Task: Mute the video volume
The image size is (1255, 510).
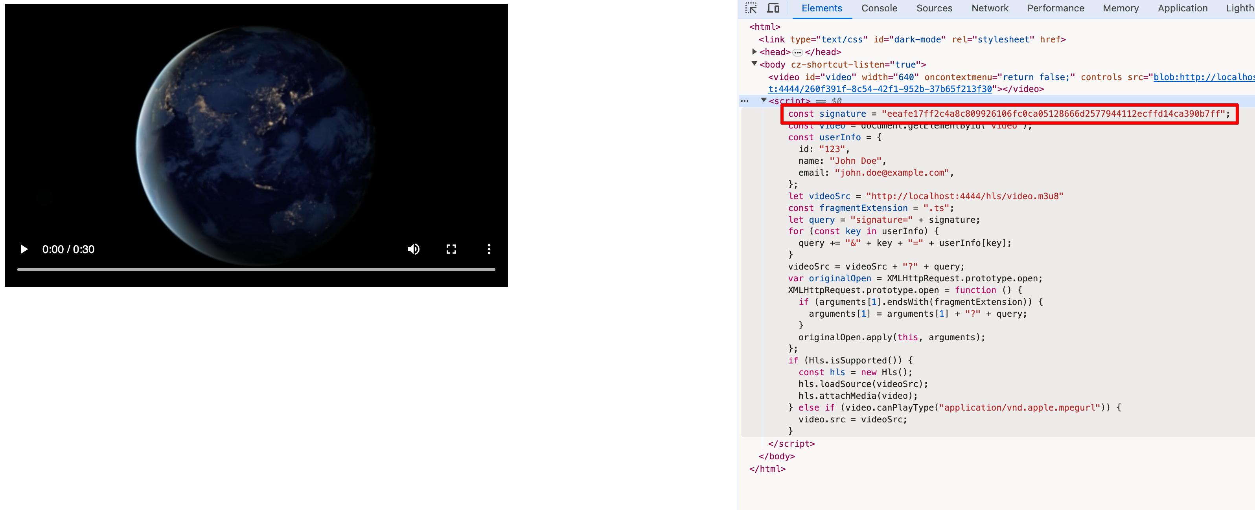Action: (413, 249)
